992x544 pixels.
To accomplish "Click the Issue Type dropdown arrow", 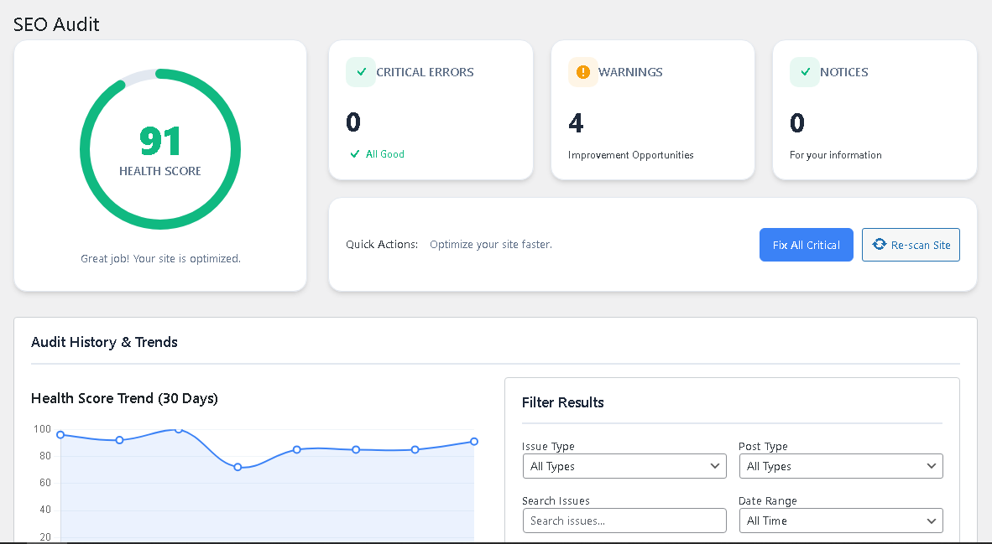I will (716, 466).
